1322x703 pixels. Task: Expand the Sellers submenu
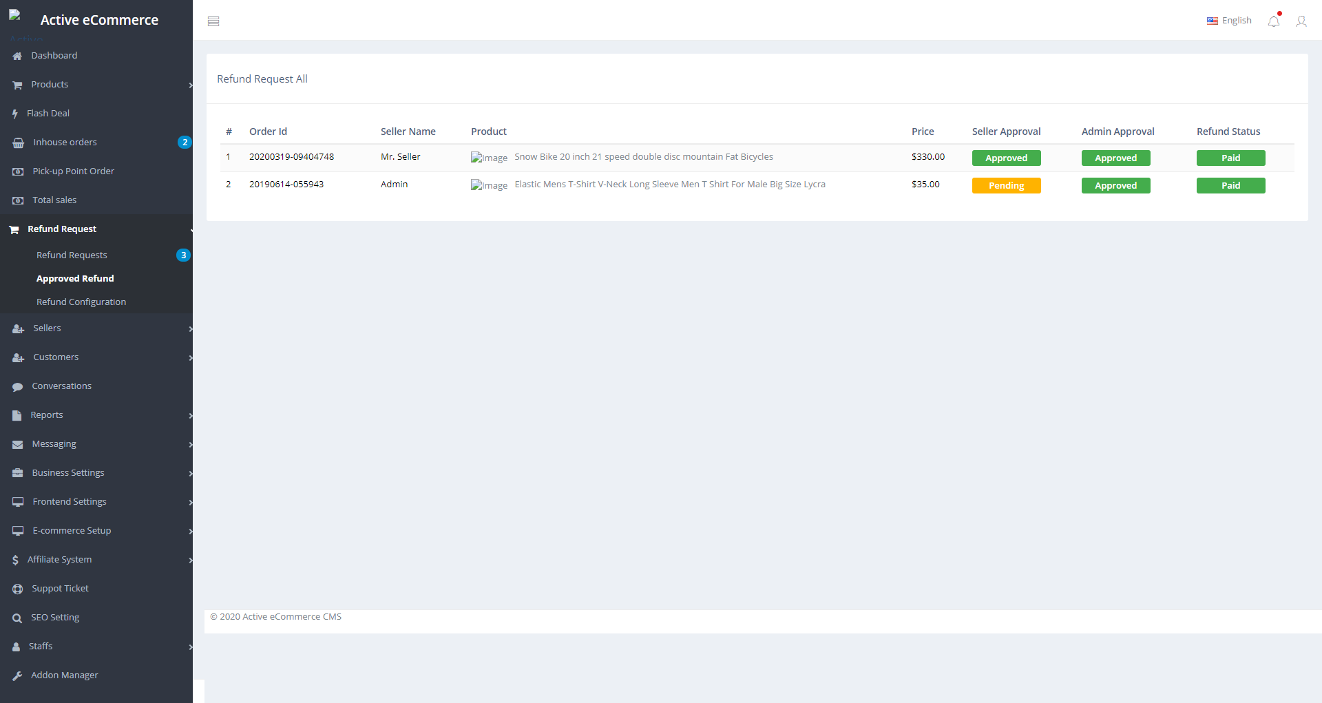(47, 328)
